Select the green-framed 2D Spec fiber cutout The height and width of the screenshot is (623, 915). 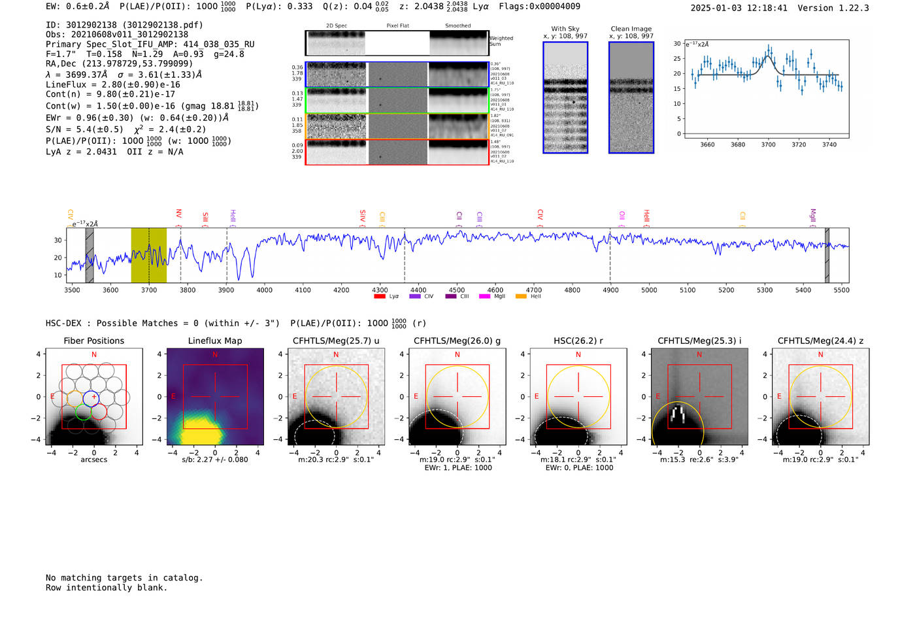pyautogui.click(x=335, y=101)
